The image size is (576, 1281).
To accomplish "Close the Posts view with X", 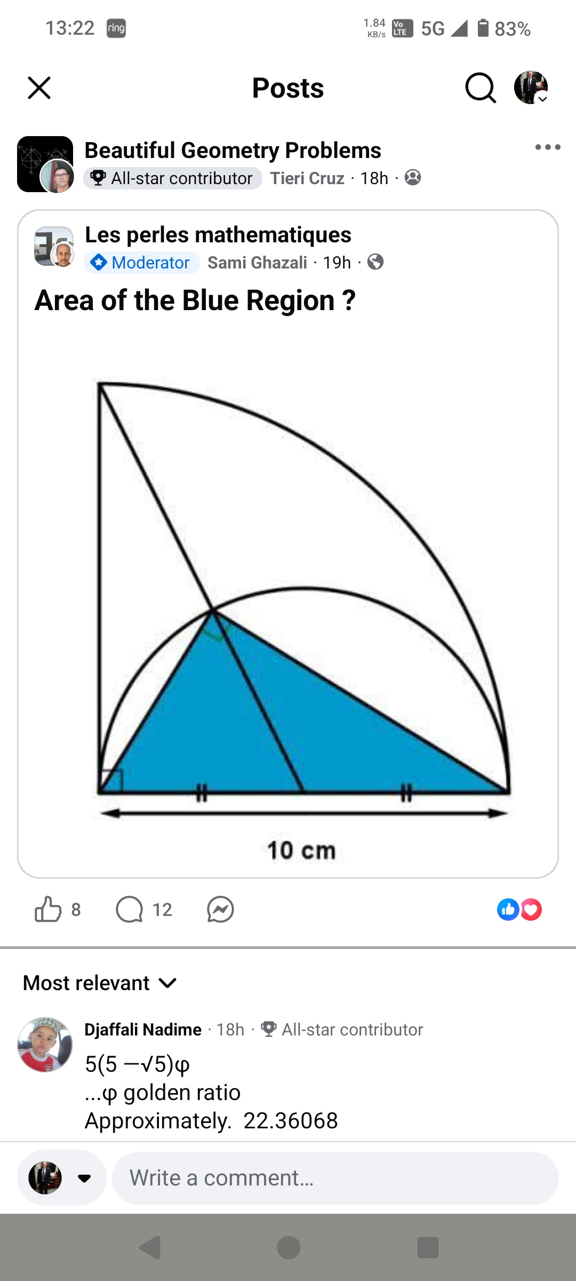I will tap(39, 88).
